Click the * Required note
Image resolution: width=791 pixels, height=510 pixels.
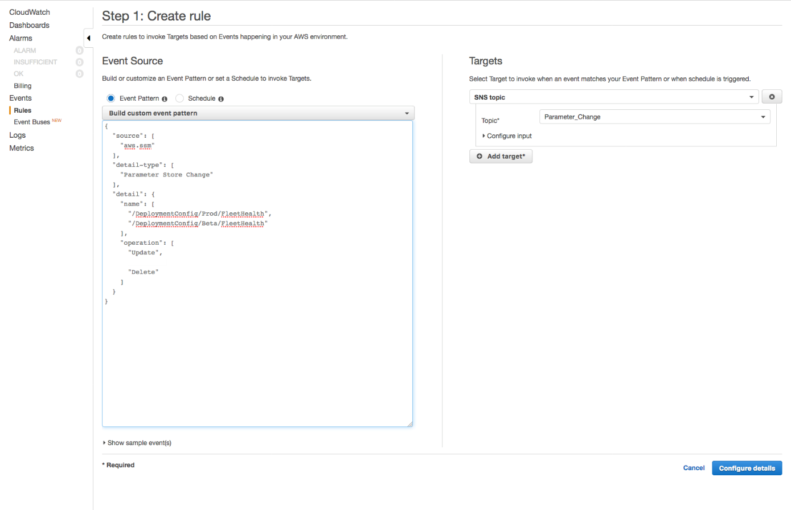(118, 465)
